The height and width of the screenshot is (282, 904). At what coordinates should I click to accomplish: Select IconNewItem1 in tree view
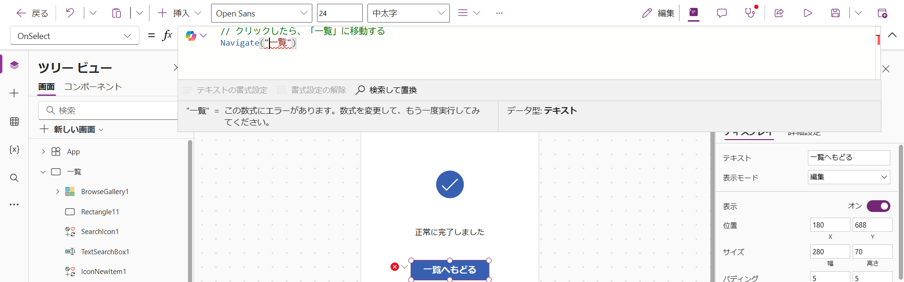pos(103,272)
